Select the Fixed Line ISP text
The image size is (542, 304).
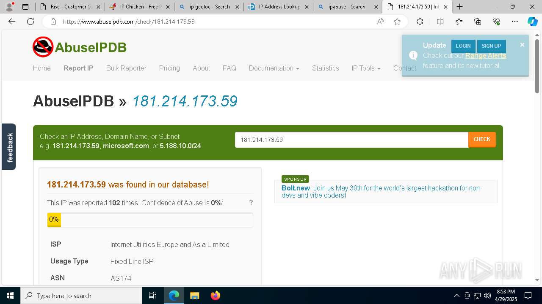pyautogui.click(x=132, y=261)
